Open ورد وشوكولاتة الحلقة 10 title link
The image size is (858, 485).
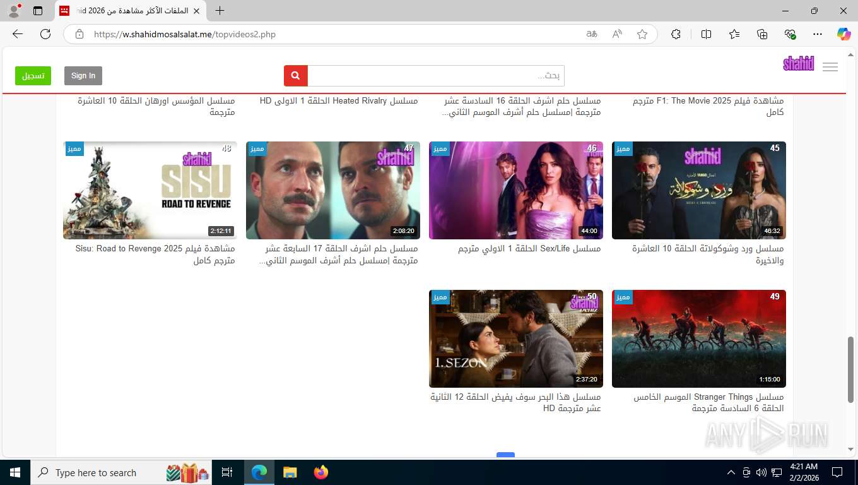pos(708,254)
